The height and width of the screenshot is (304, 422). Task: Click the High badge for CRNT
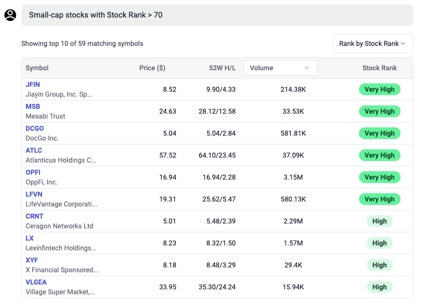coord(380,221)
